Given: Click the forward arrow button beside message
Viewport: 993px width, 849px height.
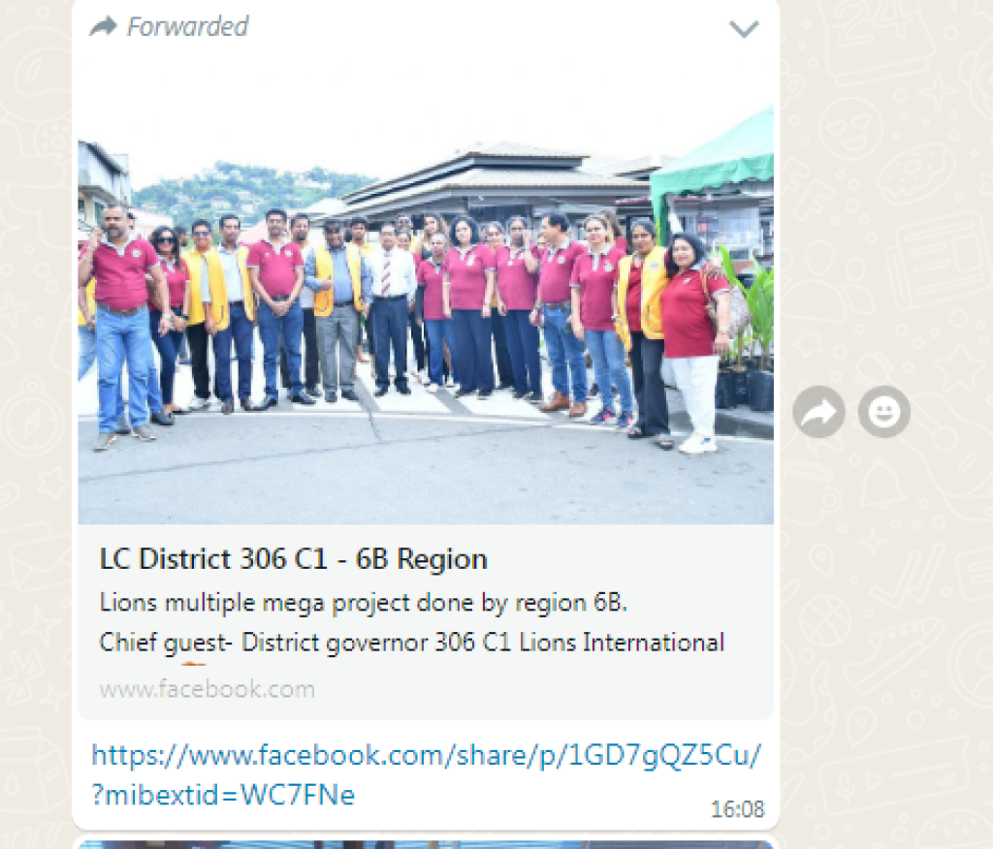Looking at the screenshot, I should (818, 412).
